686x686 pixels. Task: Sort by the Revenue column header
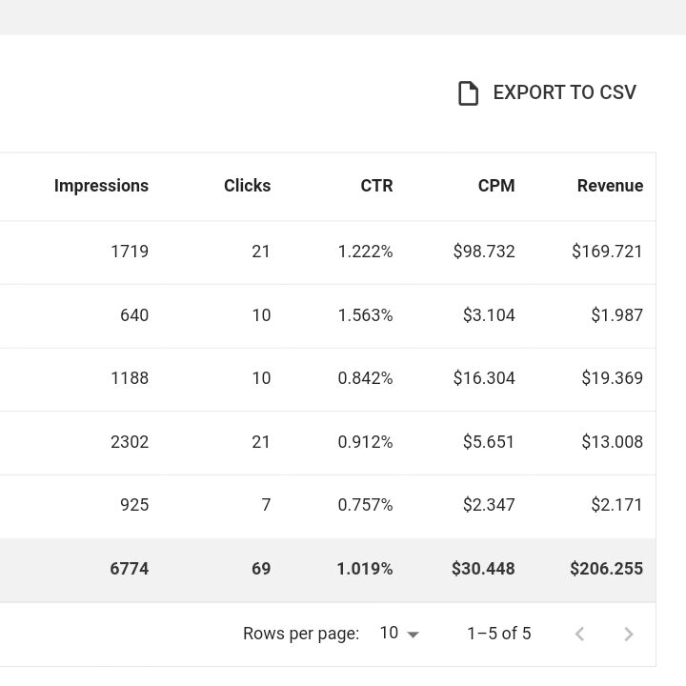[610, 186]
